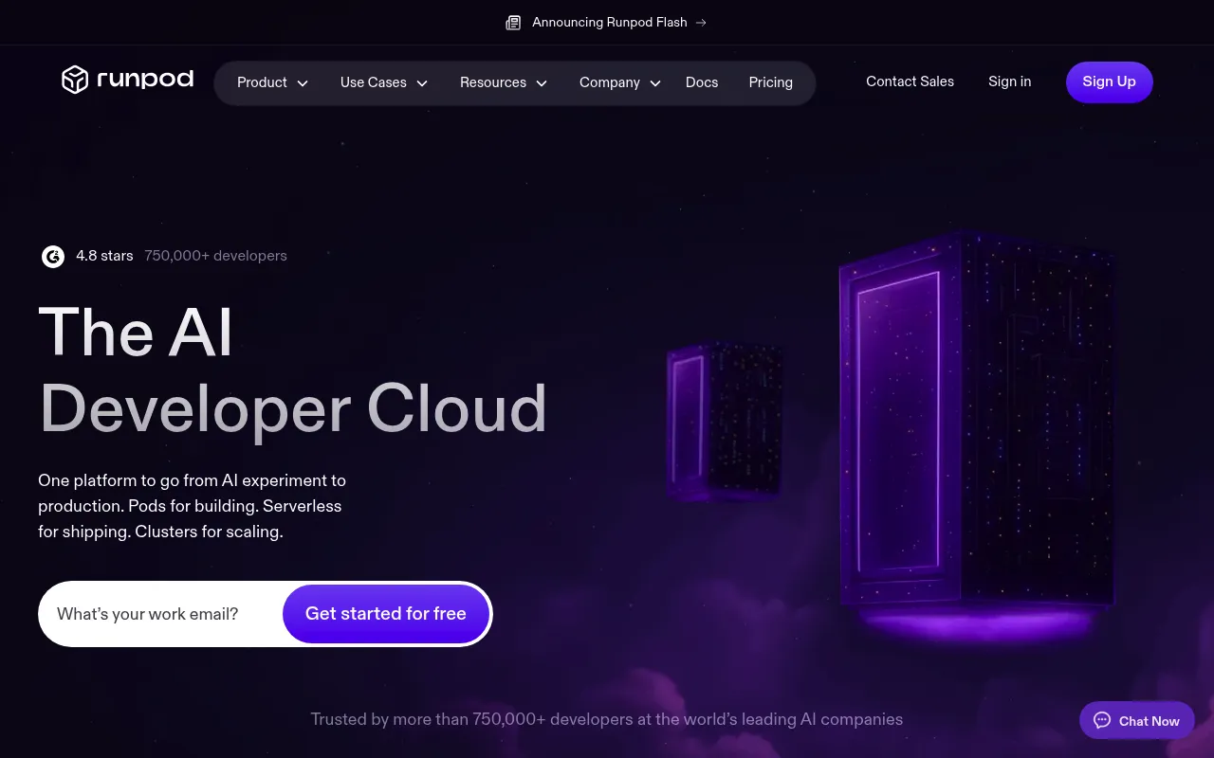Click the runpod wordmark text
The height and width of the screenshot is (758, 1214).
pos(145,80)
